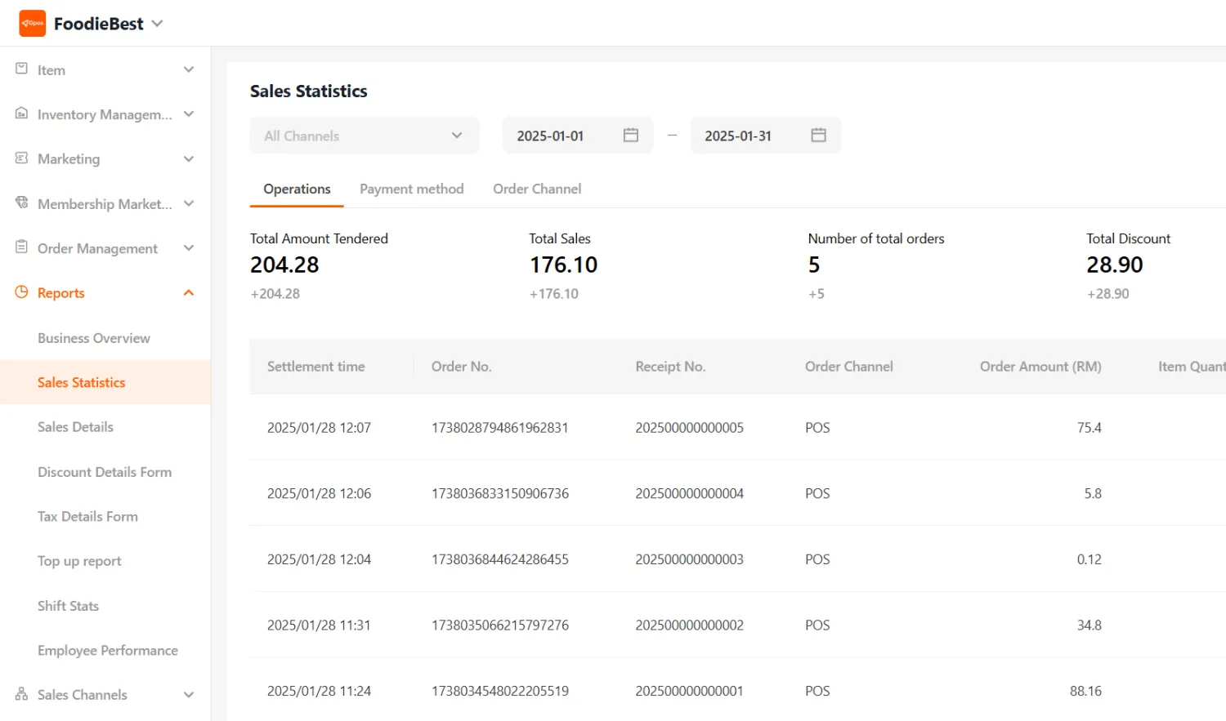This screenshot has height=721, width=1226.
Task: Click the Marketing sidebar icon
Action: 22,158
